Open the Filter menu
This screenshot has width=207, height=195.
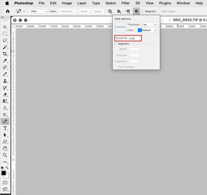(x=126, y=3)
